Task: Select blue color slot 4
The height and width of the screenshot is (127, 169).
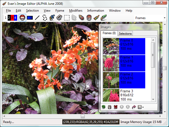Action: pos(15,18)
